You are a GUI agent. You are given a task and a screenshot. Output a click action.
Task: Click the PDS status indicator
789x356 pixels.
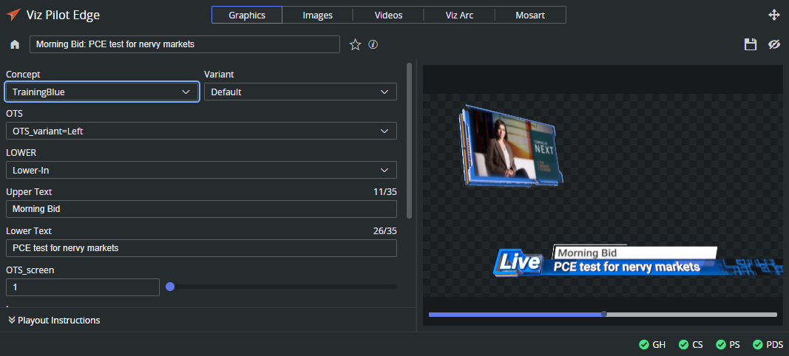(768, 344)
